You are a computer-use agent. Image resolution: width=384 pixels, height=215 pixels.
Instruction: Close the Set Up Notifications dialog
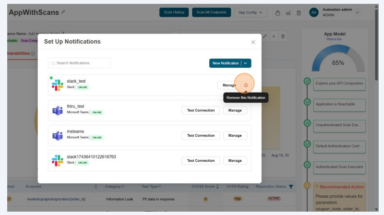(x=253, y=42)
